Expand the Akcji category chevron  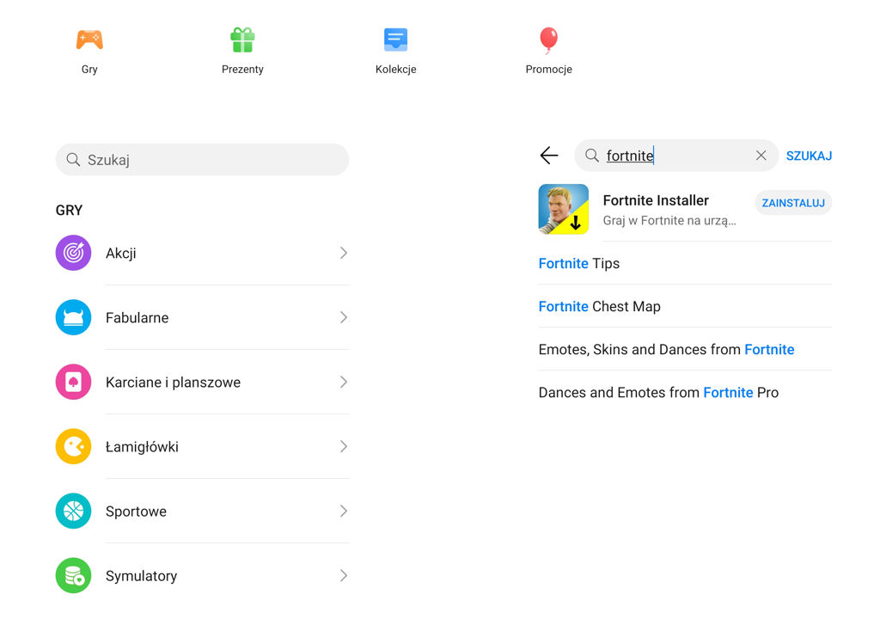(343, 253)
